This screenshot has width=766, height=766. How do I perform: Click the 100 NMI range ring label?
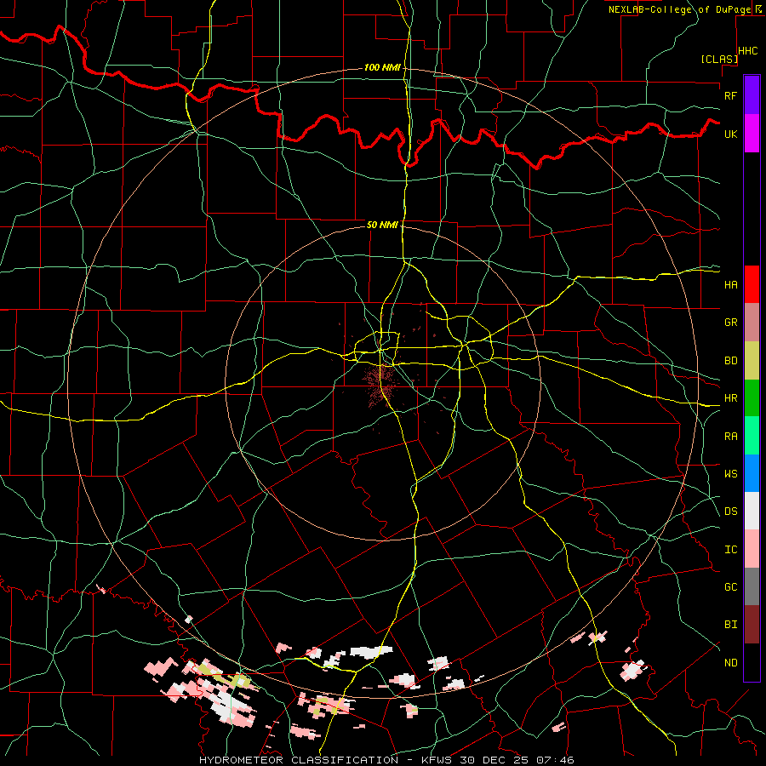382,67
